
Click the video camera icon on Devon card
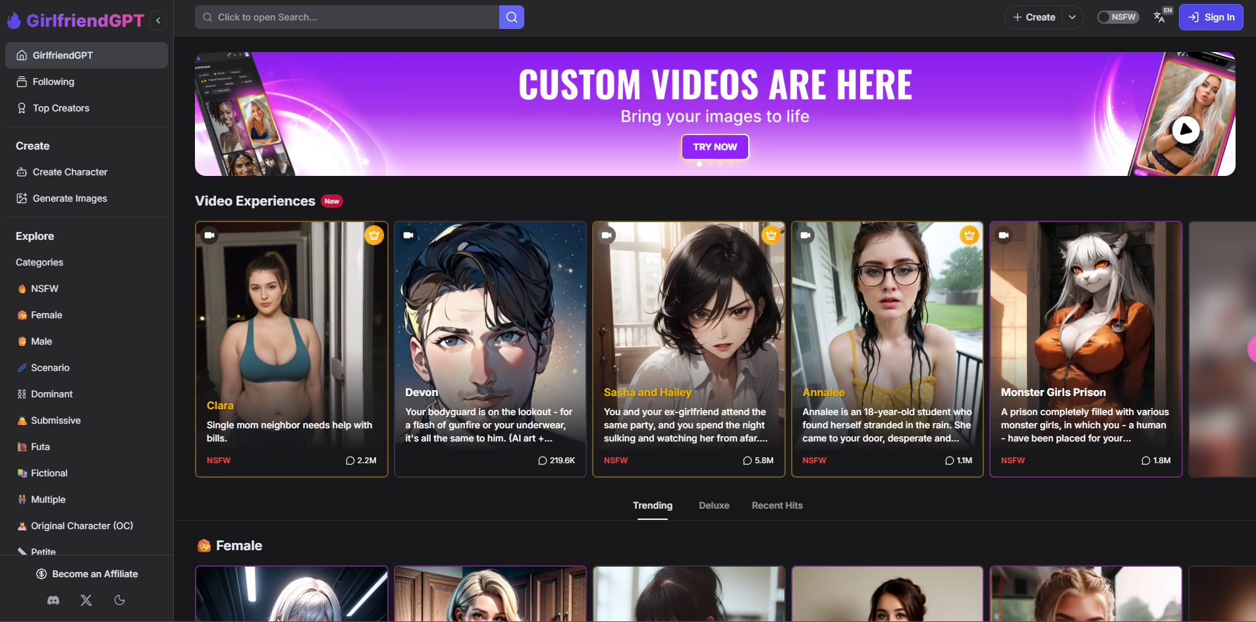pos(408,235)
